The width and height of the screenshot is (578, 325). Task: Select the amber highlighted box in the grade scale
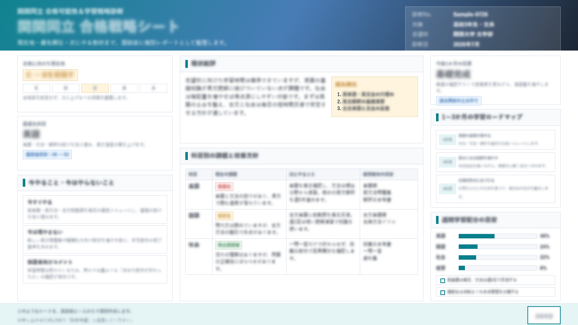pos(95,88)
